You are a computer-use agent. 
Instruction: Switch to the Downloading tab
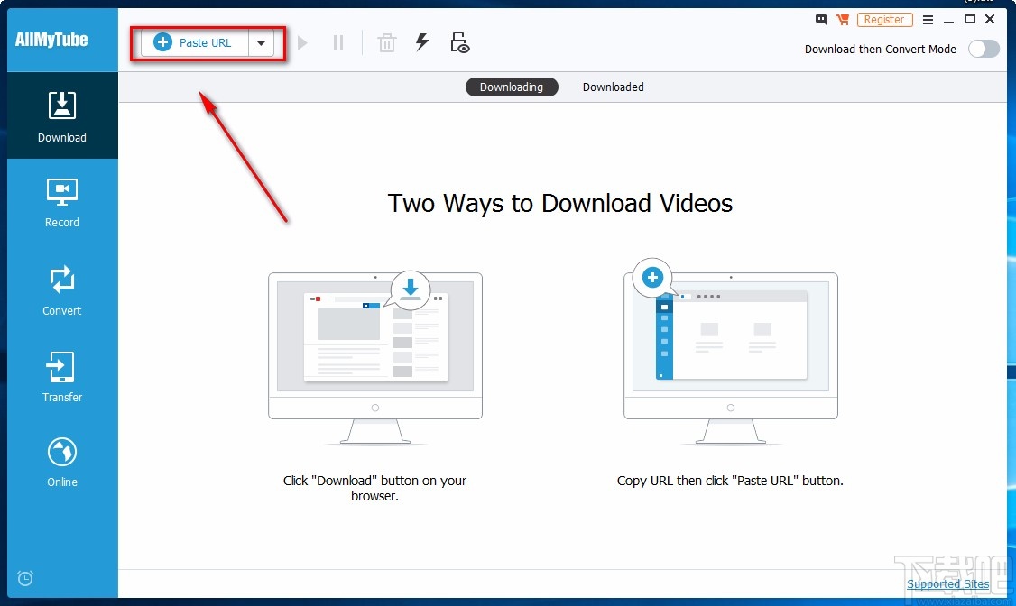(x=512, y=87)
